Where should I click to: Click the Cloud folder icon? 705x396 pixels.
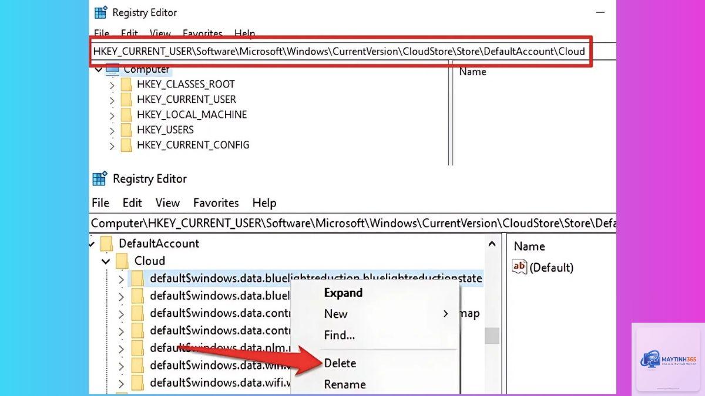coord(122,260)
